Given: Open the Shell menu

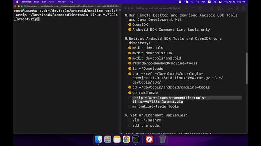Looking at the screenshot, I should [36, 2].
